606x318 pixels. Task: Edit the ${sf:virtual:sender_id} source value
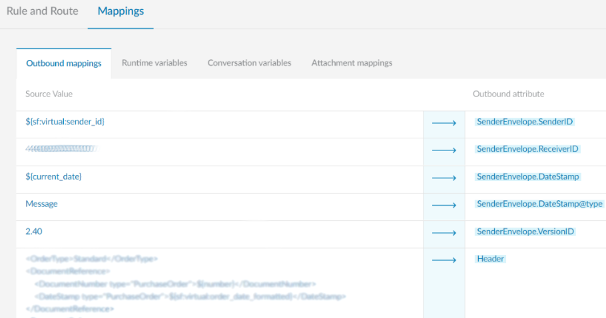65,122
